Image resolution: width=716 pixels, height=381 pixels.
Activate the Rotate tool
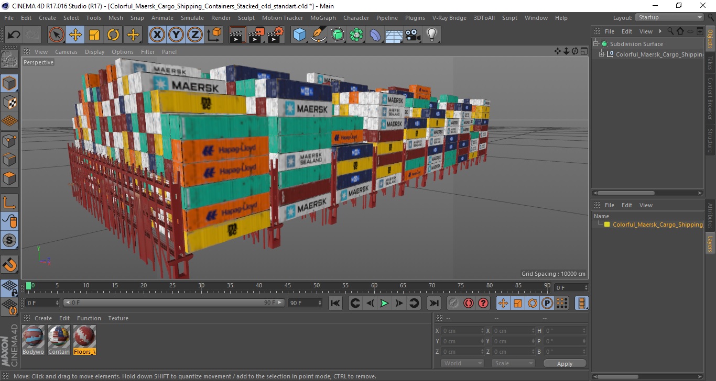tap(113, 35)
